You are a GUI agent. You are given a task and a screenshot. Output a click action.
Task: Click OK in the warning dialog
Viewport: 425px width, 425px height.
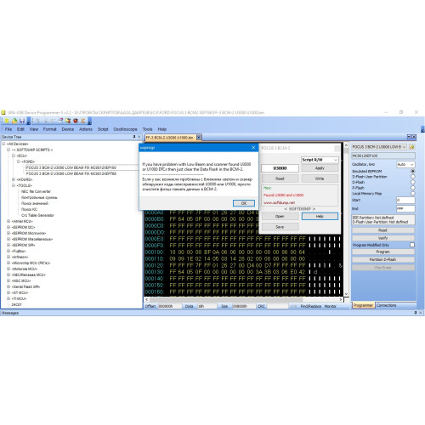coord(244,203)
